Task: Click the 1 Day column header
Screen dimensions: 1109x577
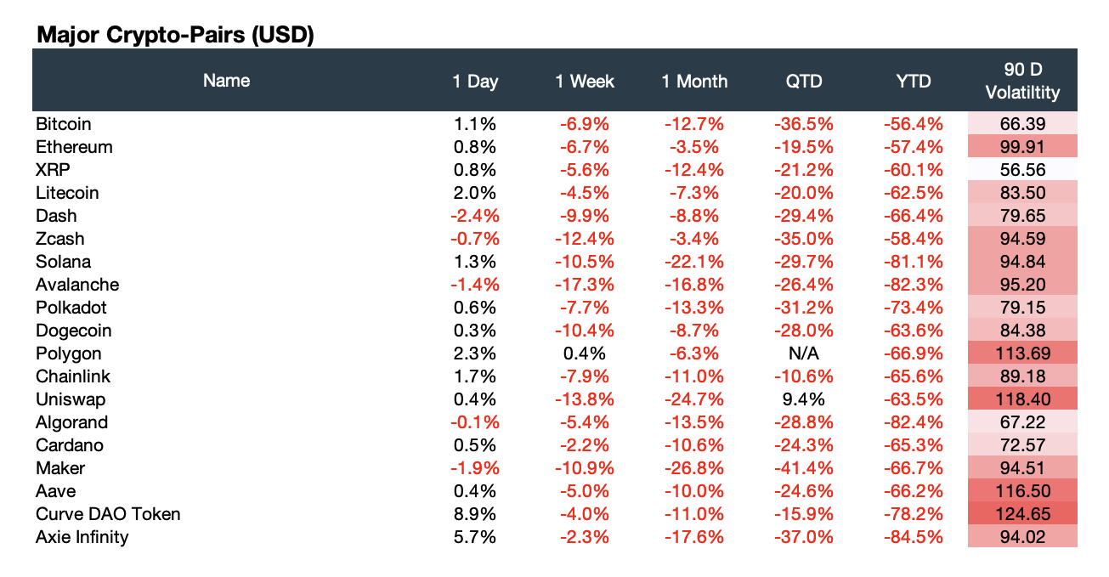Action: 474,82
